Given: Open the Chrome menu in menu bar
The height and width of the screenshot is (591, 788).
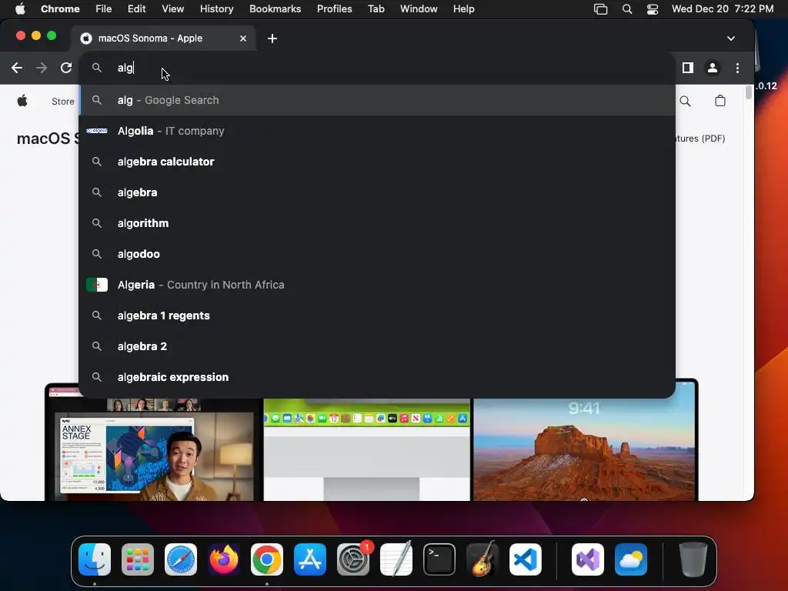Looking at the screenshot, I should 60,8.
